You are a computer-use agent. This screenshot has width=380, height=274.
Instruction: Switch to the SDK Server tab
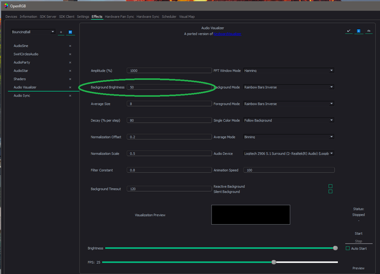(48, 17)
